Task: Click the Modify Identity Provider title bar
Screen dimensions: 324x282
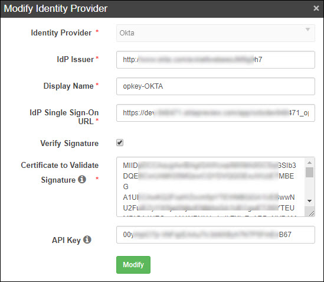Action: click(x=162, y=9)
